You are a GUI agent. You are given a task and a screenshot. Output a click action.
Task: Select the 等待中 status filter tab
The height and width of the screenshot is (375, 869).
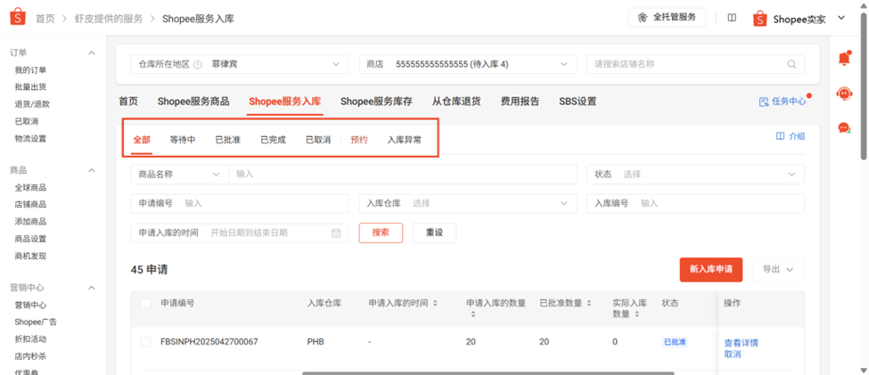(x=183, y=140)
